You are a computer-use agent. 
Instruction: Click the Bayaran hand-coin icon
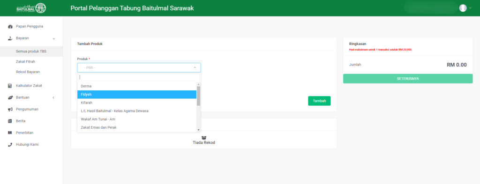10,38
